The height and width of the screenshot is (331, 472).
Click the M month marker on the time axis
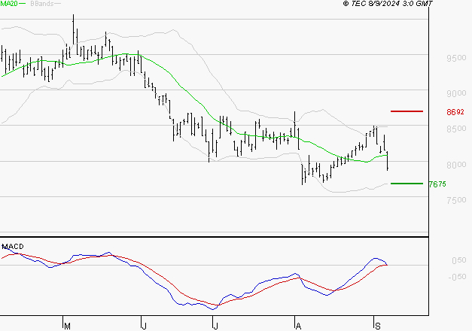pos(68,326)
